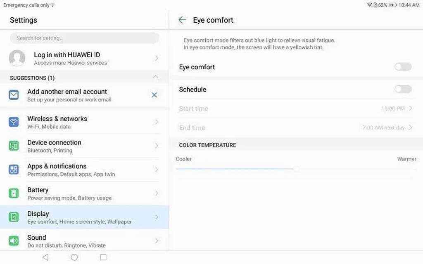Click the Wireless & networks Wi-Fi icon

point(14,122)
